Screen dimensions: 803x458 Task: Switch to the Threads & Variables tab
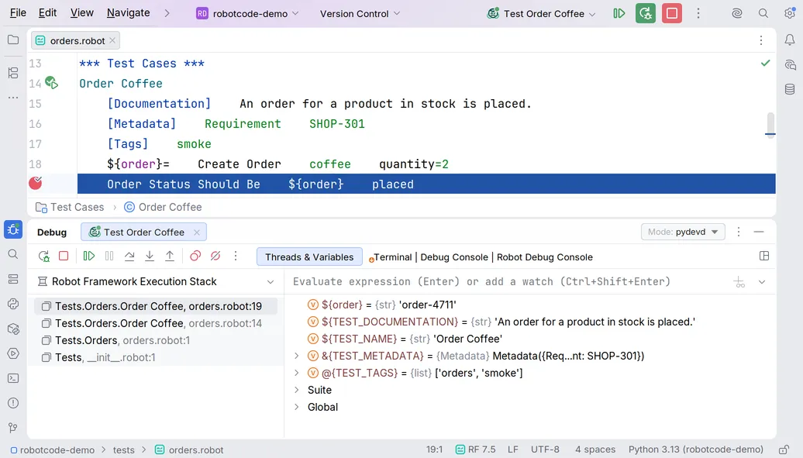tap(309, 257)
